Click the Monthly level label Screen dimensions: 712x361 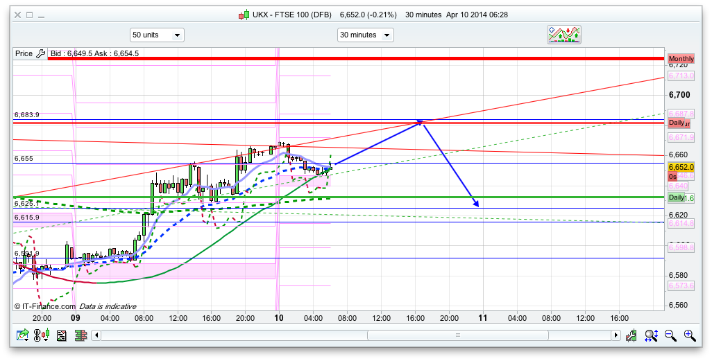pos(680,59)
